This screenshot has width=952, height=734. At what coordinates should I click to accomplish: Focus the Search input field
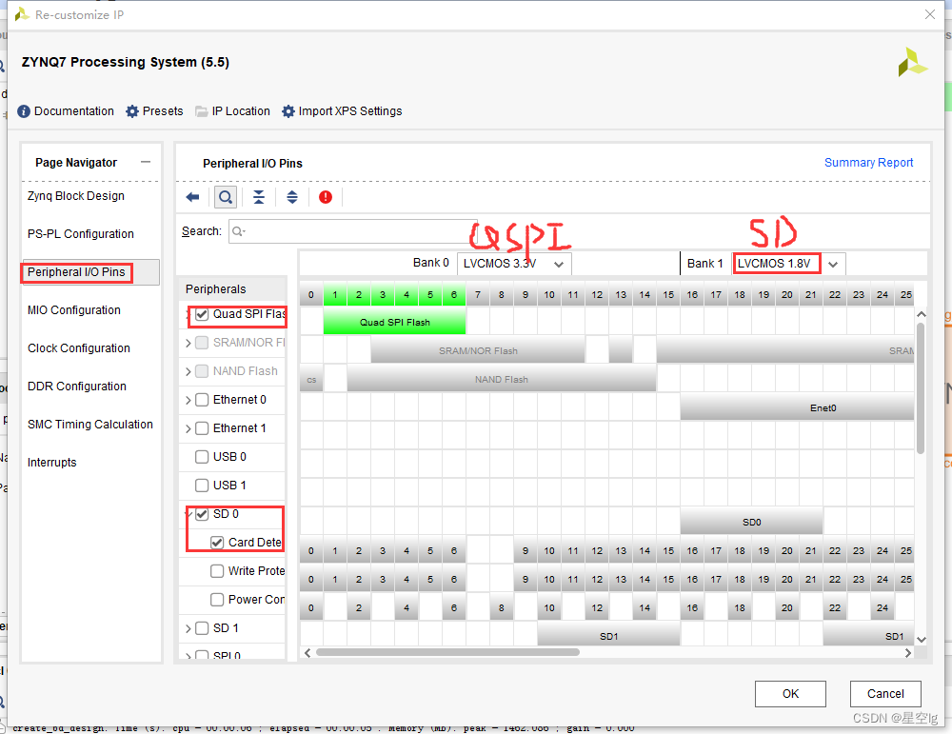[353, 231]
